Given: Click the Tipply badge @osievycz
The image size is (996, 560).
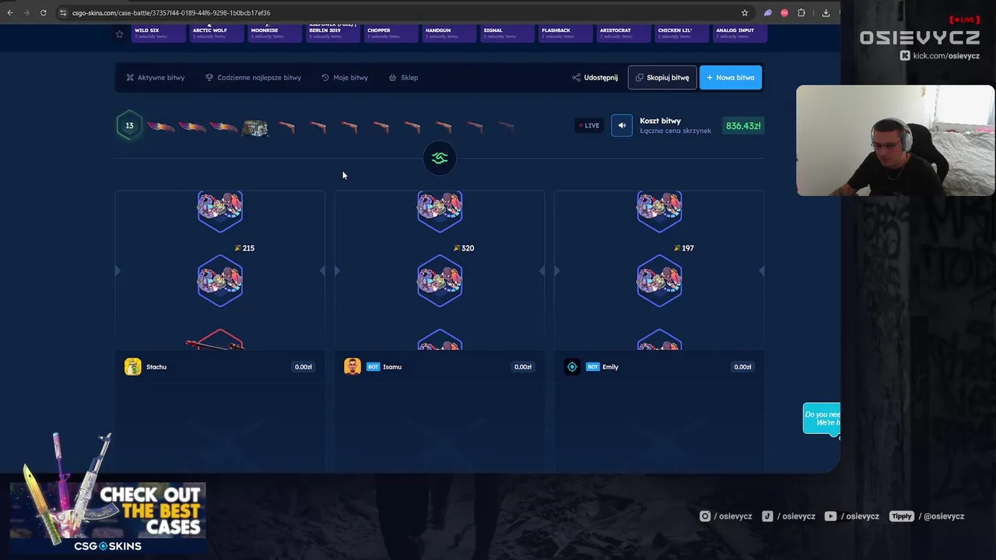Looking at the screenshot, I should (901, 516).
